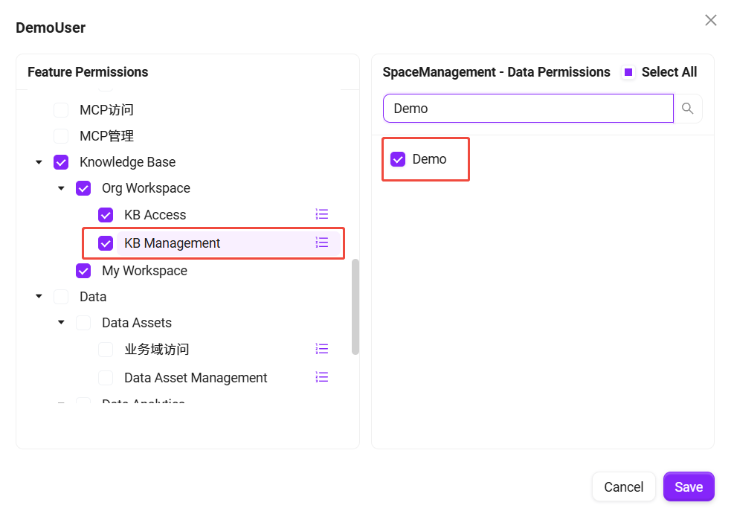Collapse the Org Workspace tree node
The height and width of the screenshot is (517, 734).
[x=61, y=188]
